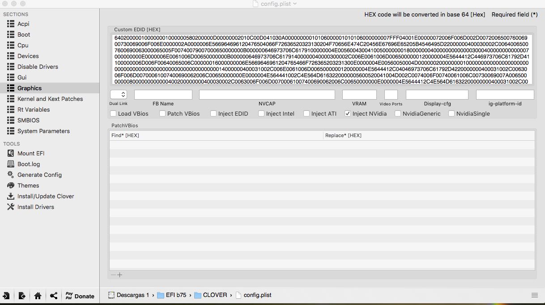Switch to the Gui section
Screen dimensions: 545x305
pos(22,77)
